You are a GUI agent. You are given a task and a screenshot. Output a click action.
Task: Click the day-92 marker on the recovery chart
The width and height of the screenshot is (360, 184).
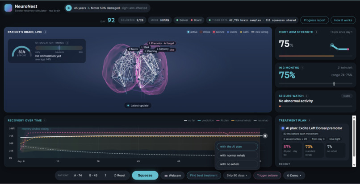coord(265,136)
